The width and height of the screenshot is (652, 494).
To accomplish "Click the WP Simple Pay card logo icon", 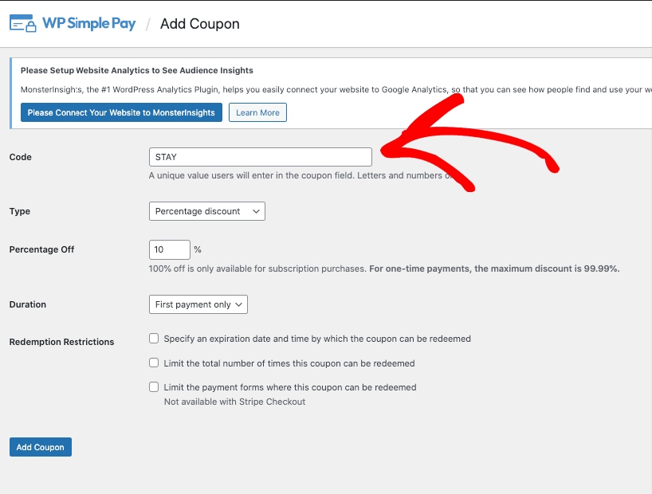I will coord(22,23).
